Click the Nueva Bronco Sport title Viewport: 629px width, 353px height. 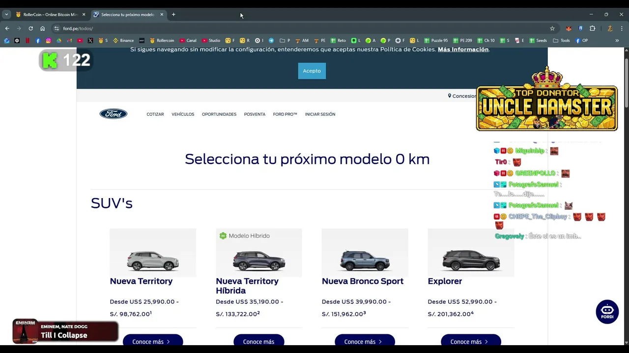coord(363,281)
